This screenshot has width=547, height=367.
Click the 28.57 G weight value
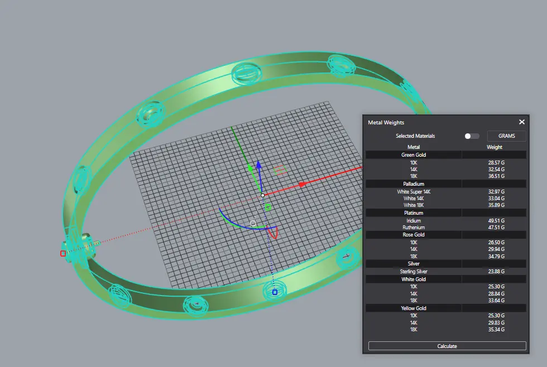pos(496,163)
